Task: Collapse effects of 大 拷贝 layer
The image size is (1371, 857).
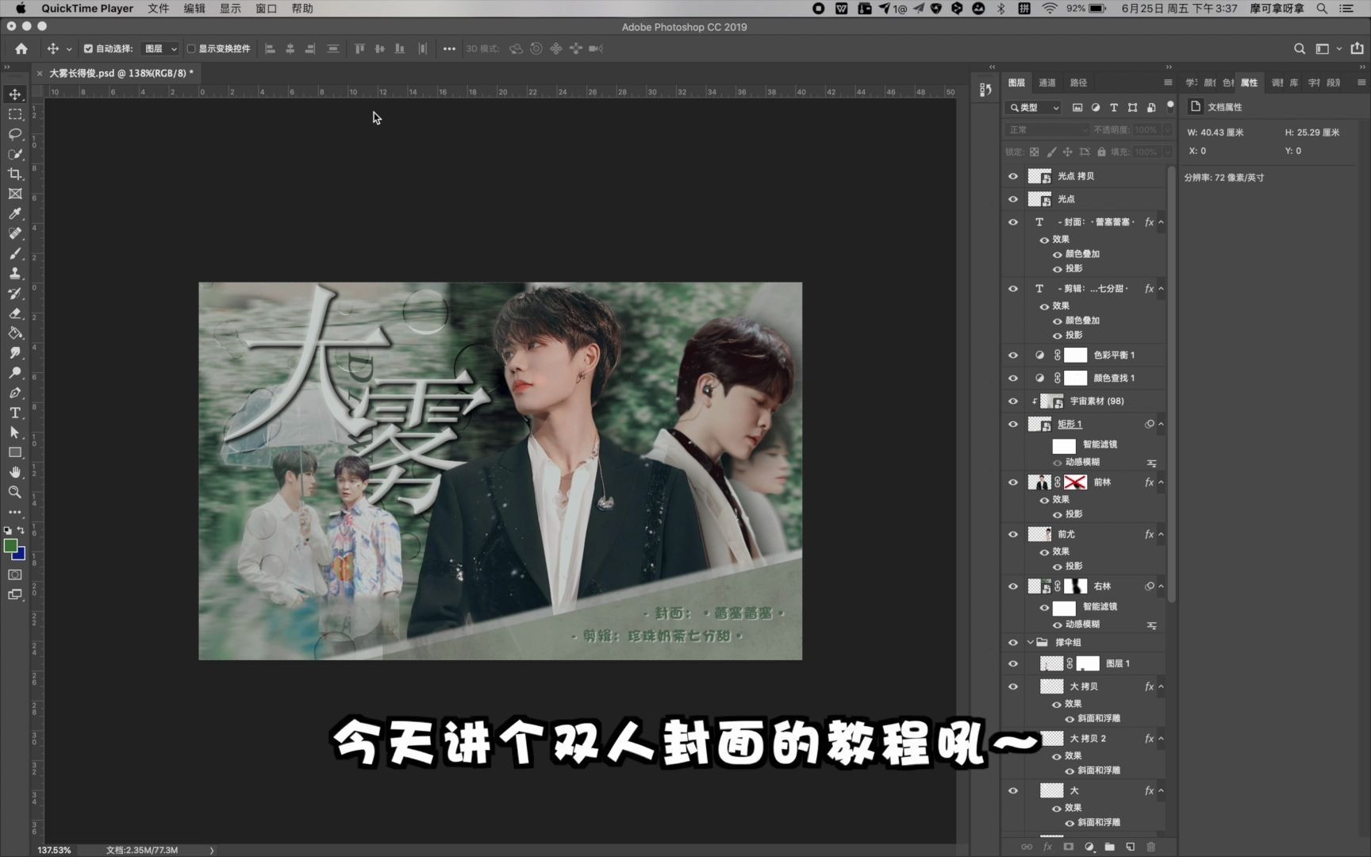Action: 1162,687
